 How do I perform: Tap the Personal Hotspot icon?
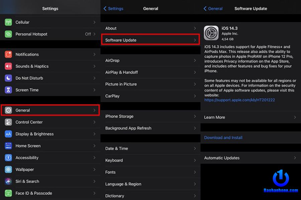8,34
